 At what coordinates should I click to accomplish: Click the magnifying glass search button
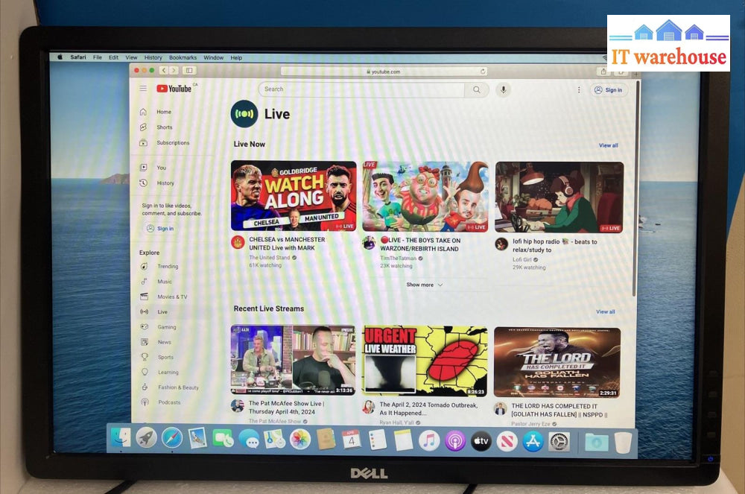point(477,89)
